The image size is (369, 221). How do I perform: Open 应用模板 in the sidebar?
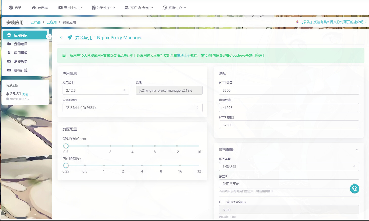21,53
